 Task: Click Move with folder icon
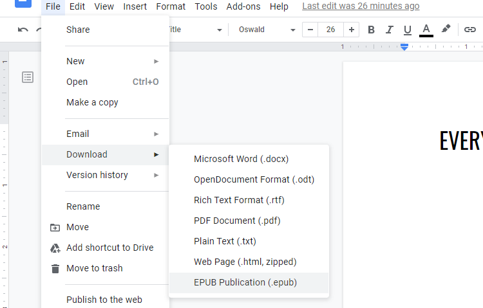[x=105, y=227]
